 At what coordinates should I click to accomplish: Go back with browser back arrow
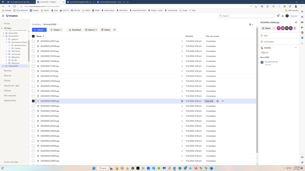pyautogui.click(x=3, y=6)
